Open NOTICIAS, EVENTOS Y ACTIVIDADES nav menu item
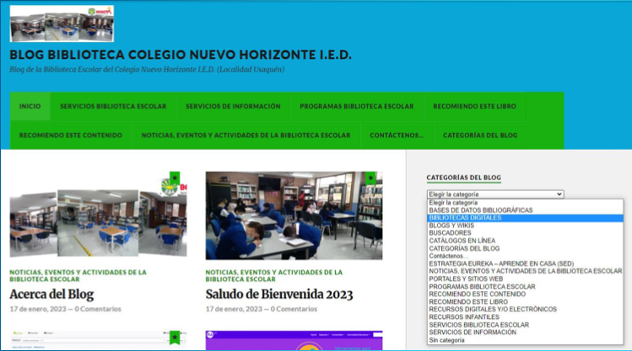The height and width of the screenshot is (351, 632). point(246,136)
